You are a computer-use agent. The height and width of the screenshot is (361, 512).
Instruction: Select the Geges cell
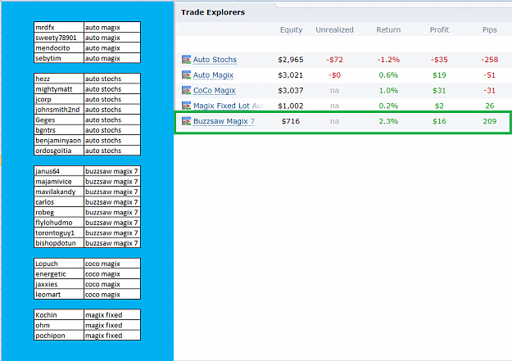click(x=59, y=120)
